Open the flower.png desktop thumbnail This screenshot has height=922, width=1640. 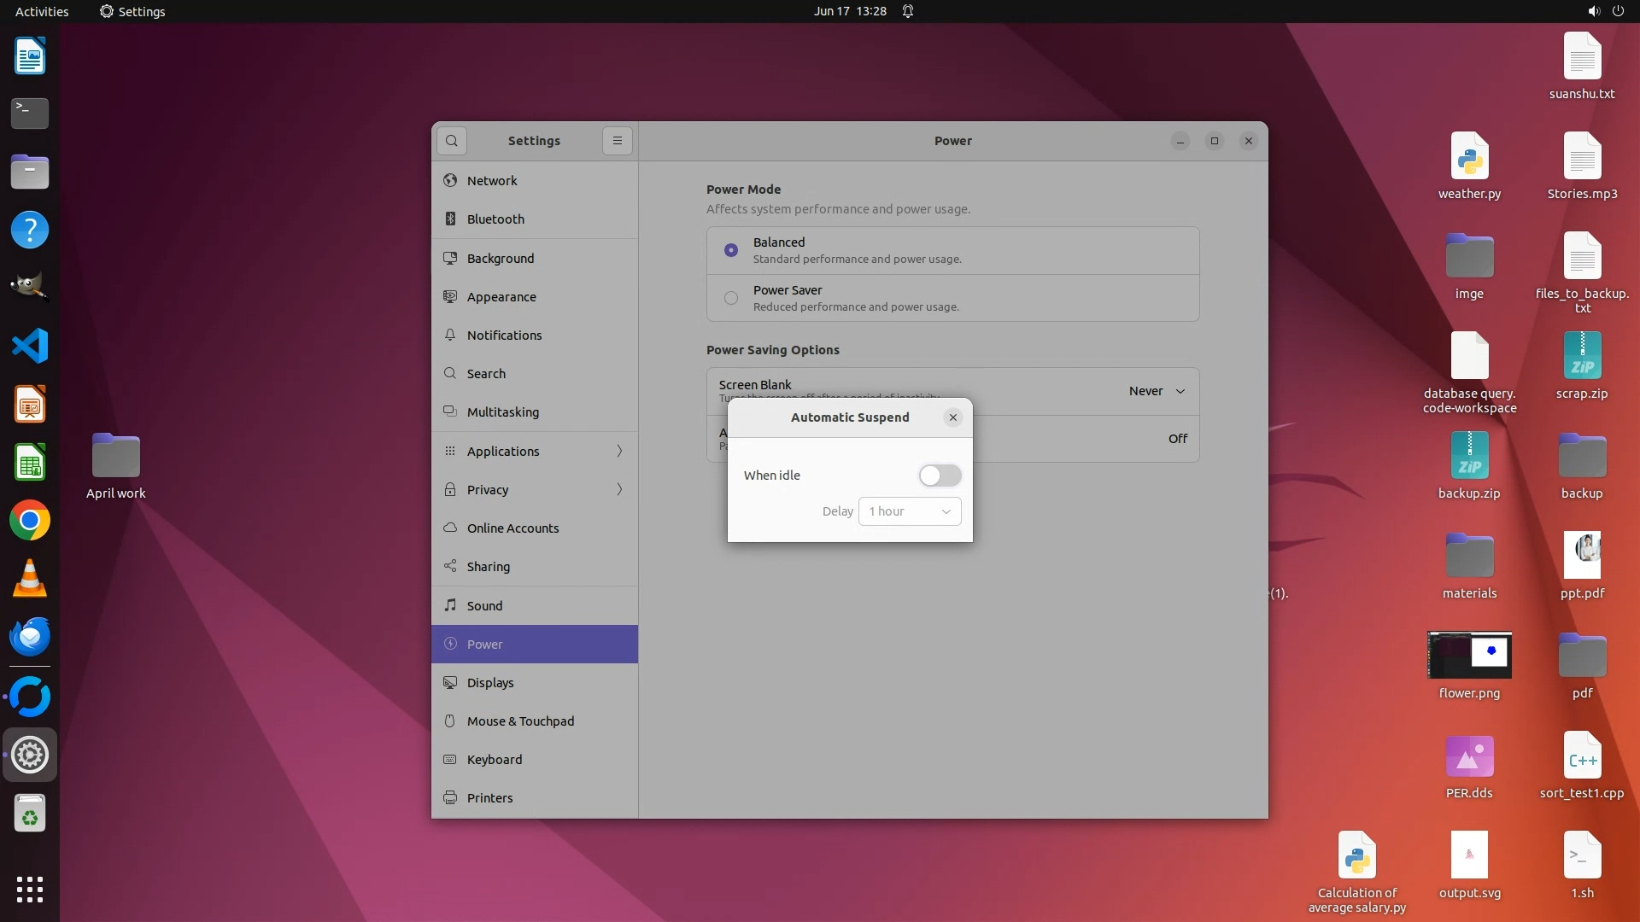coord(1469,655)
